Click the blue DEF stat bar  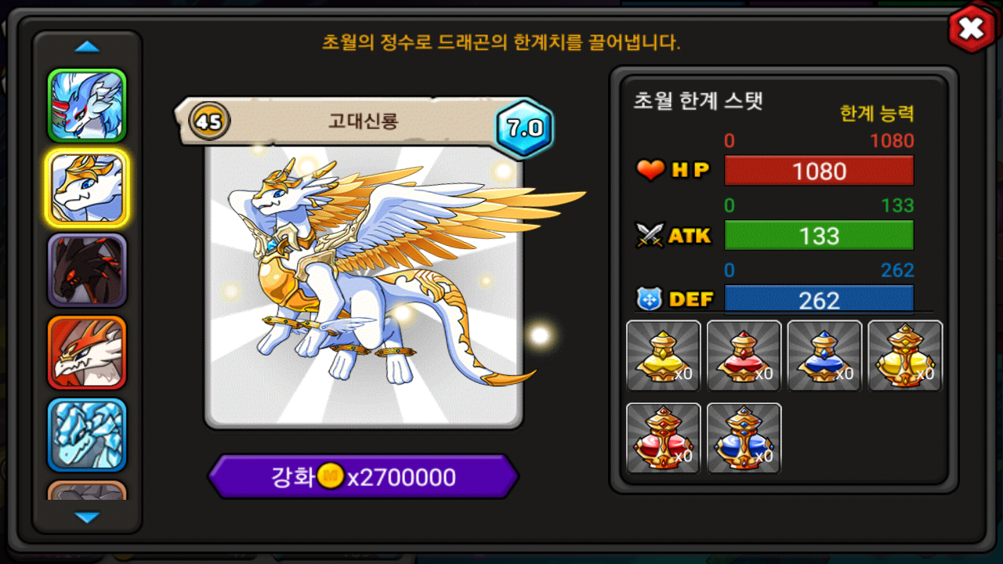pos(819,299)
